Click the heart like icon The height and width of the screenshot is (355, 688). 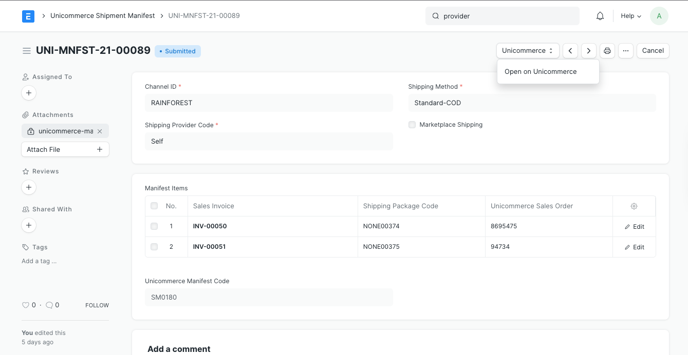25,305
